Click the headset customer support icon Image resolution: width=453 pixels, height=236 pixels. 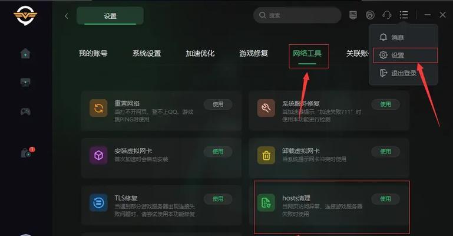click(x=387, y=15)
